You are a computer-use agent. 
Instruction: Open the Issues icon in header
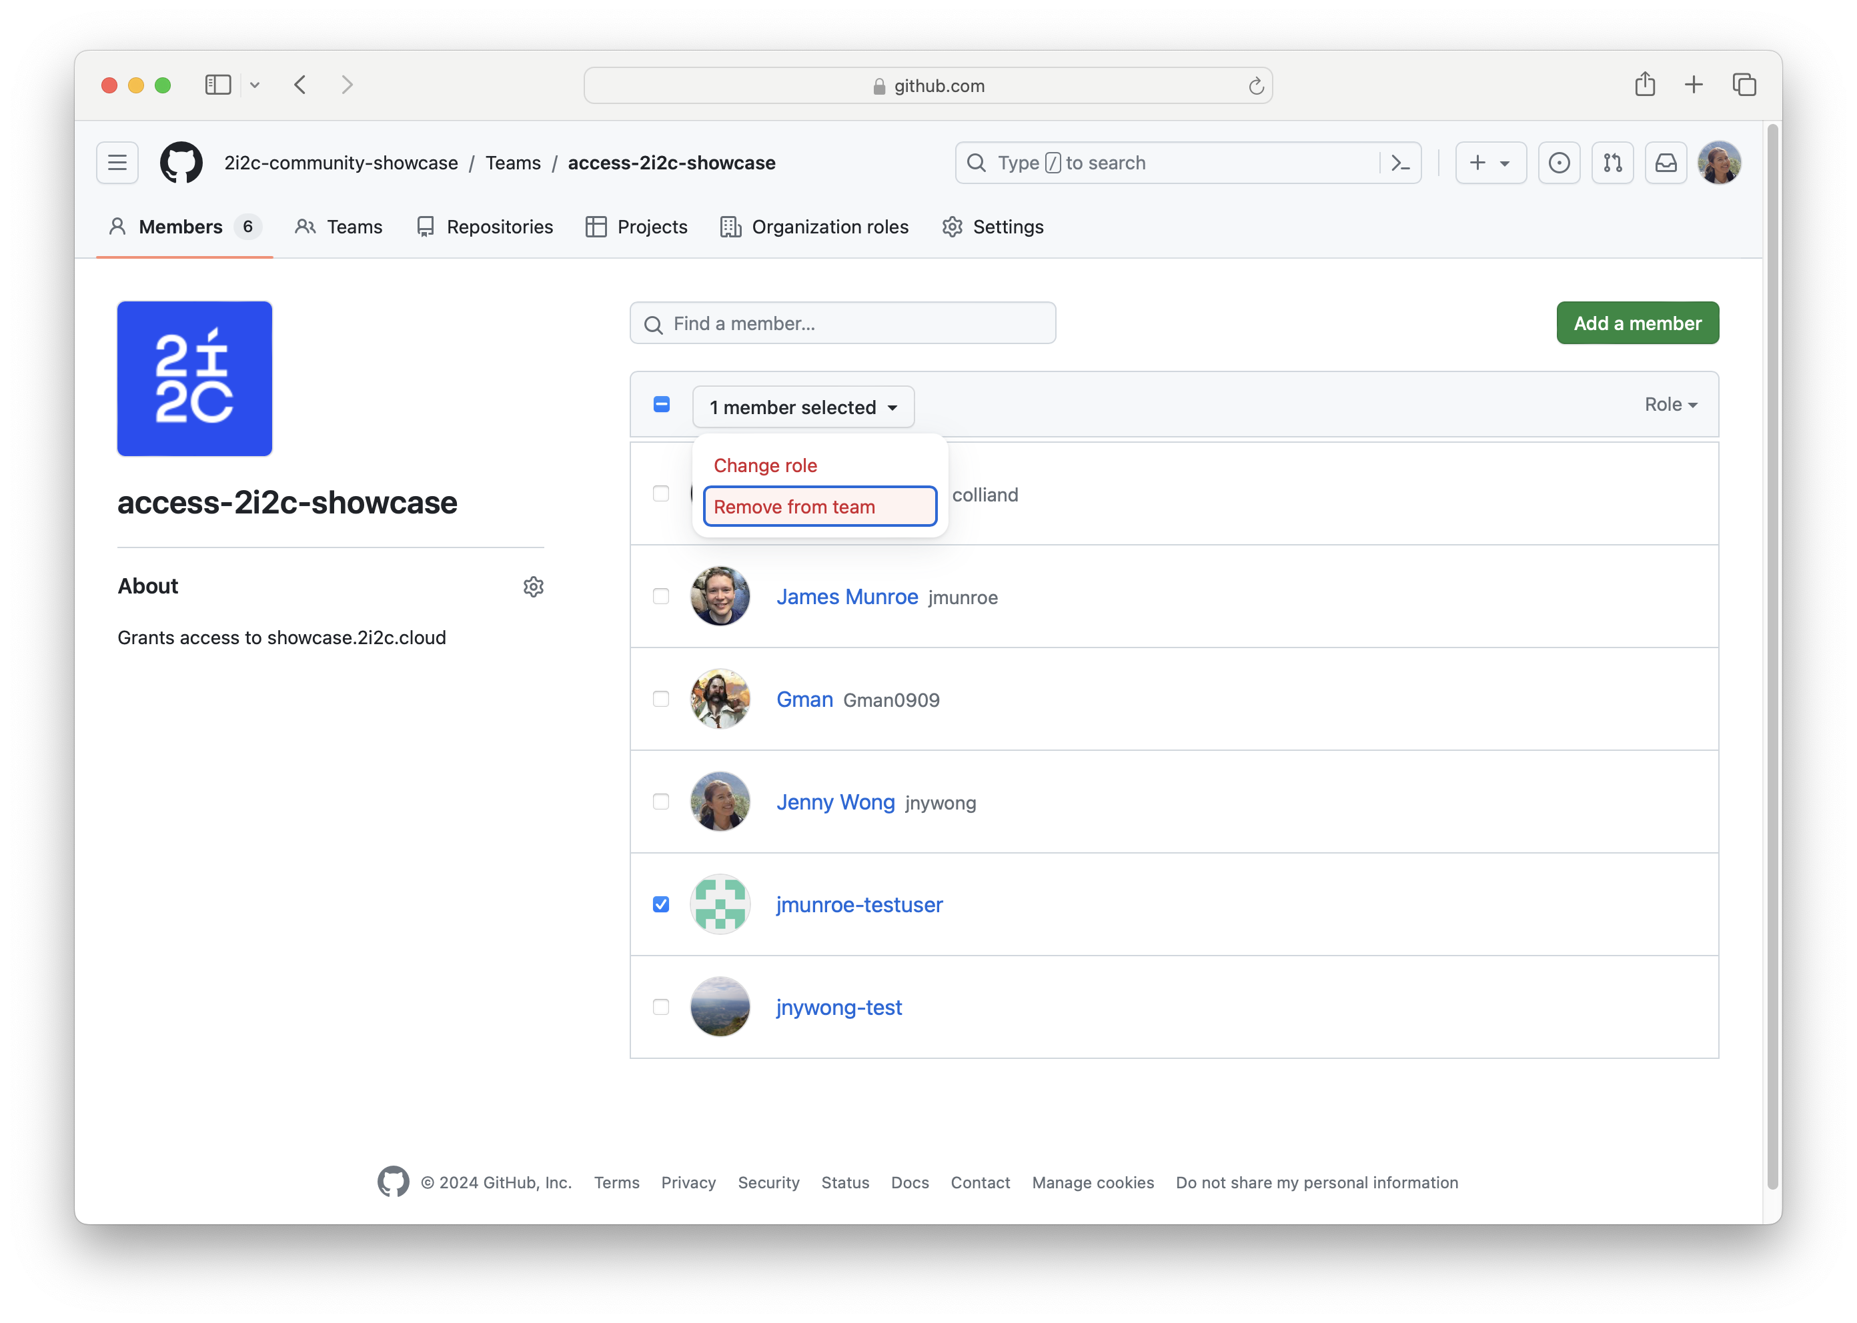[x=1559, y=163]
